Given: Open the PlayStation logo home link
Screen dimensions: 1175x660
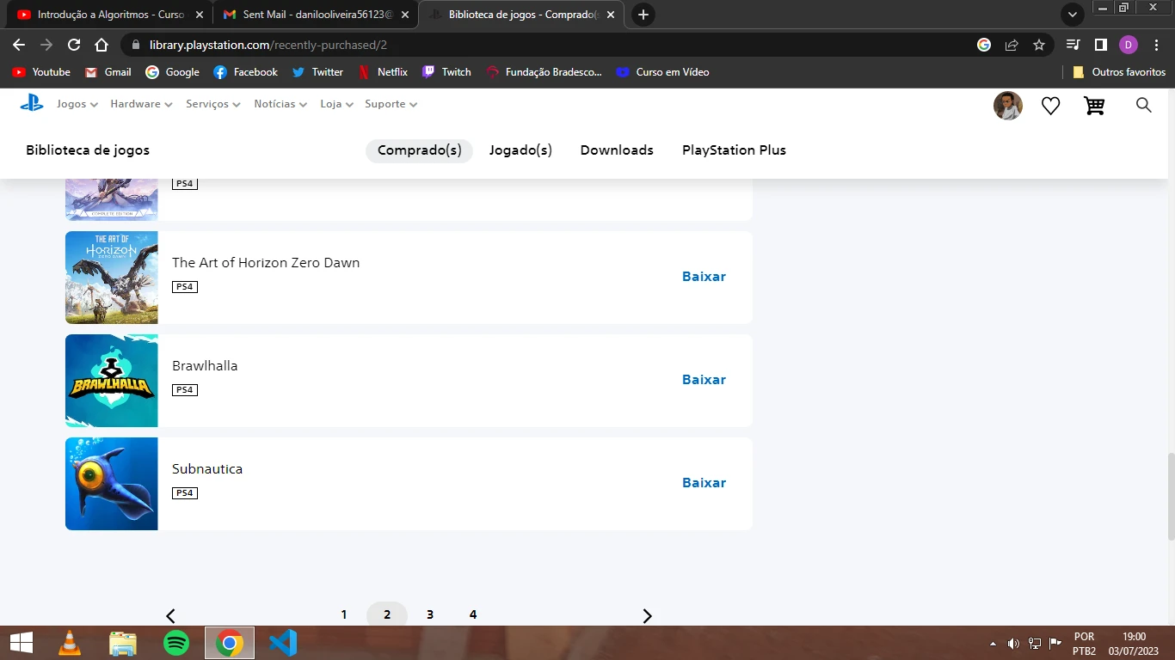Looking at the screenshot, I should click(x=32, y=104).
